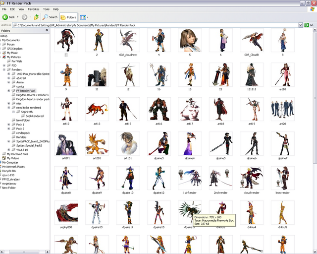The image size is (317, 254).
Task: Click the vertical scrollbar up arrow
Action: tap(315, 30)
